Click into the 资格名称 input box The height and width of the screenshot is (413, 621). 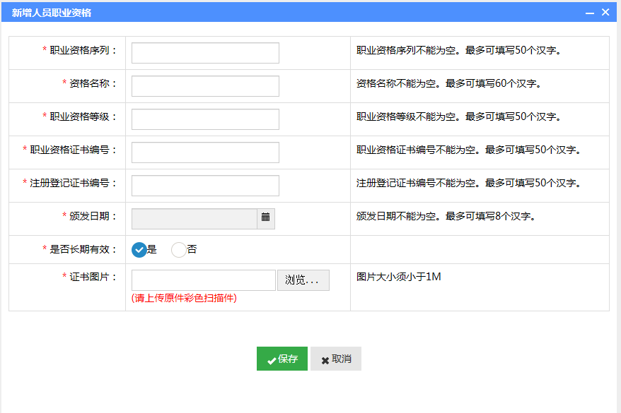205,86
